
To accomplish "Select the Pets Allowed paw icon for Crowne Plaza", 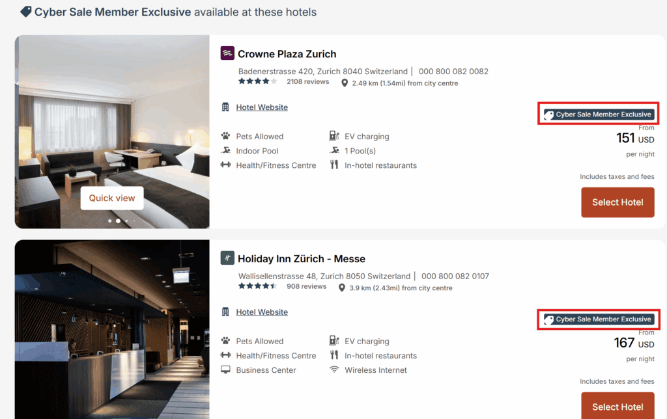I will pos(224,135).
